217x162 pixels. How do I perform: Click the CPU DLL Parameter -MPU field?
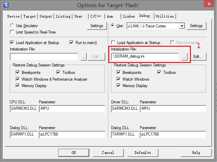tap(72, 109)
